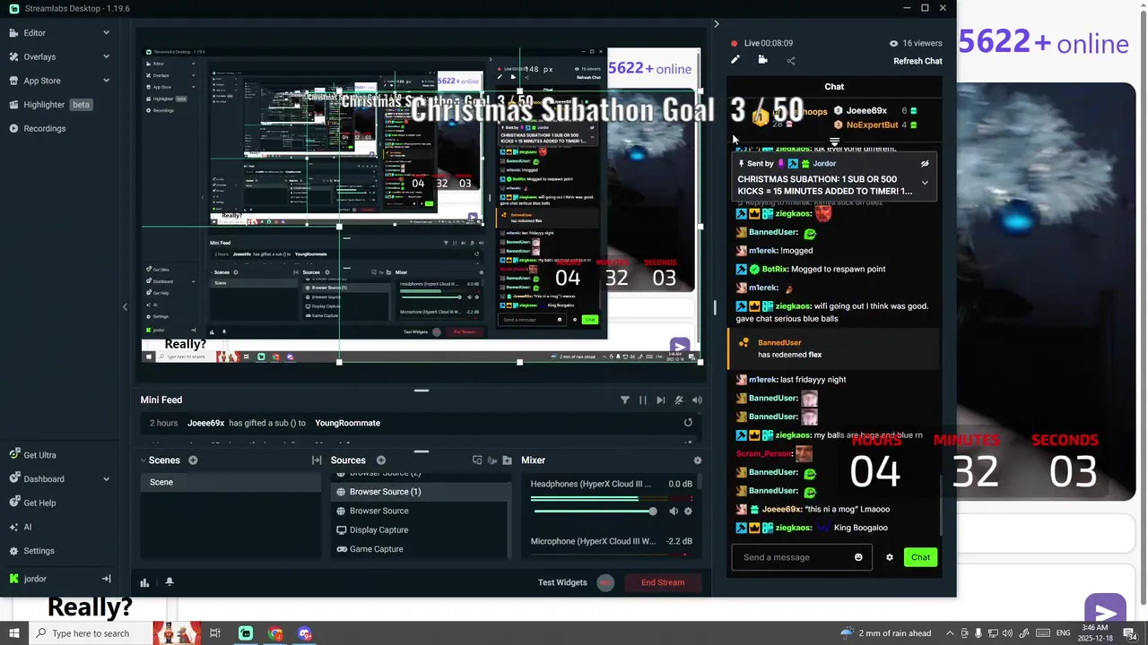Collapse the chat leaderboard handle
The image size is (1148, 645).
tap(834, 142)
